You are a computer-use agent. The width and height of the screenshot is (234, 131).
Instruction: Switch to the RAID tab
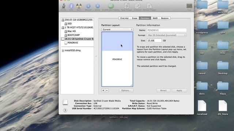(x=155, y=18)
